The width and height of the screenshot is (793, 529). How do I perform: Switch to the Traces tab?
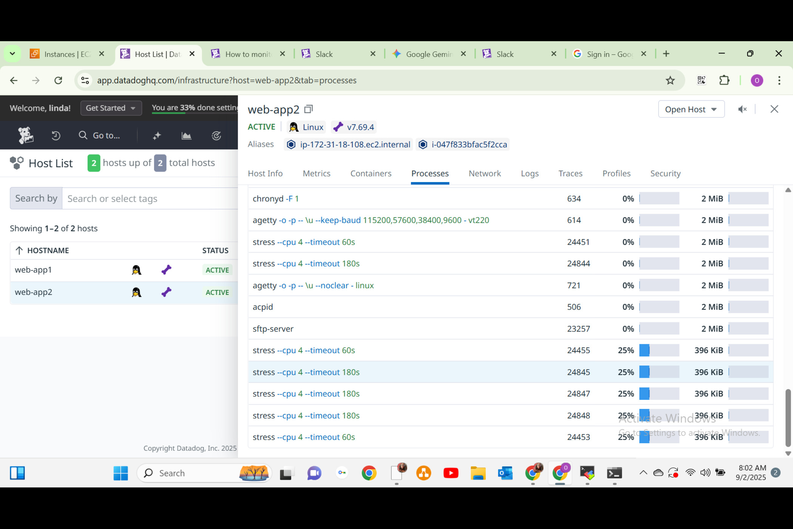point(570,173)
